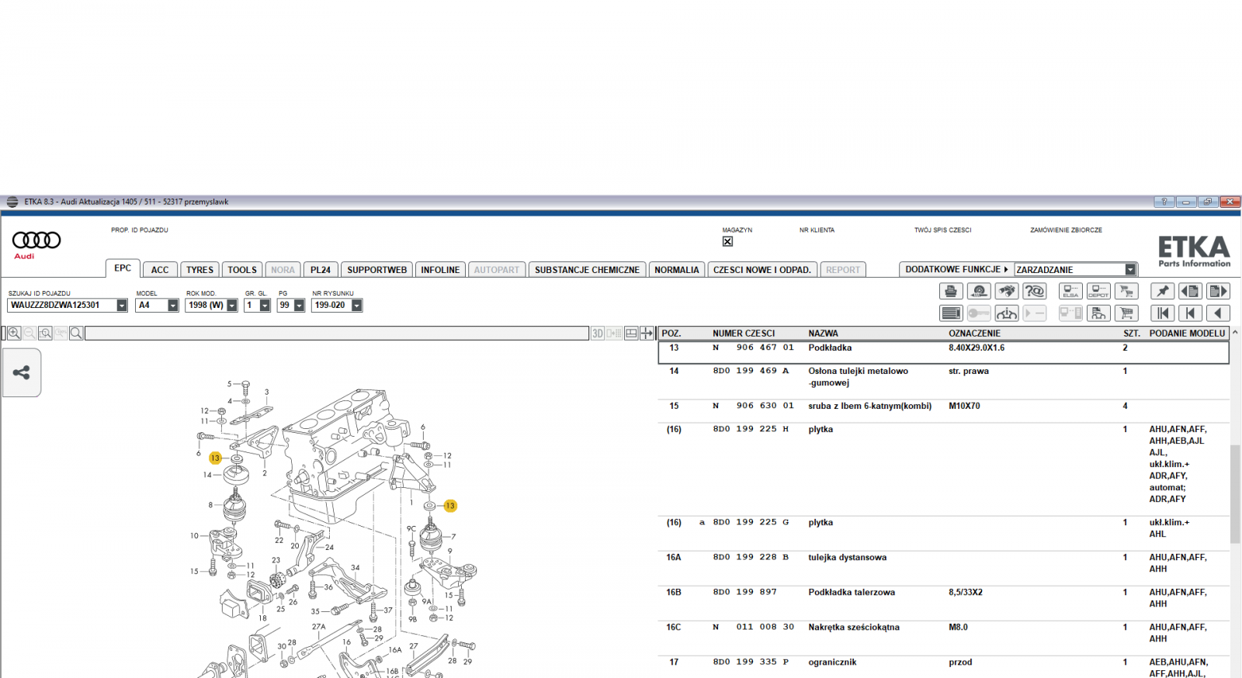Select row 16A tulejka dystansowa
The height and width of the screenshot is (678, 1242).
click(x=944, y=568)
